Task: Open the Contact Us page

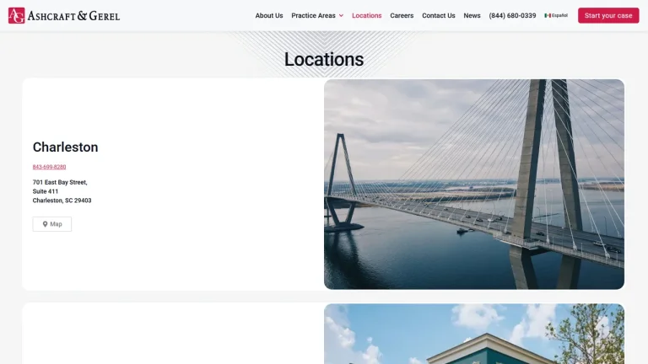Action: pyautogui.click(x=439, y=16)
